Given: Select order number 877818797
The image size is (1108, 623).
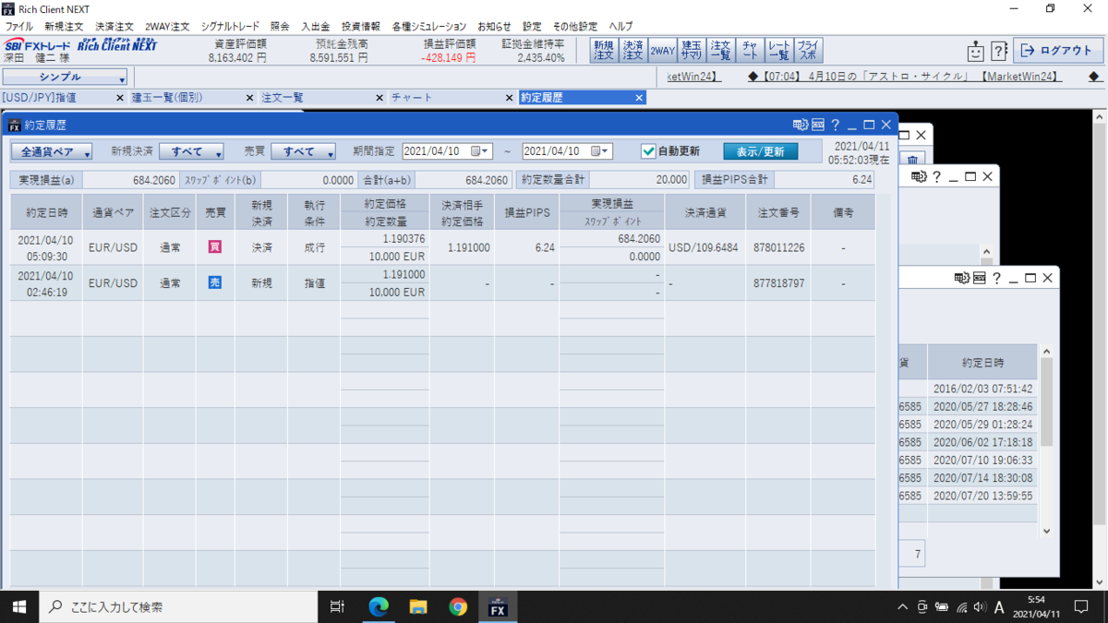Looking at the screenshot, I should tap(778, 282).
